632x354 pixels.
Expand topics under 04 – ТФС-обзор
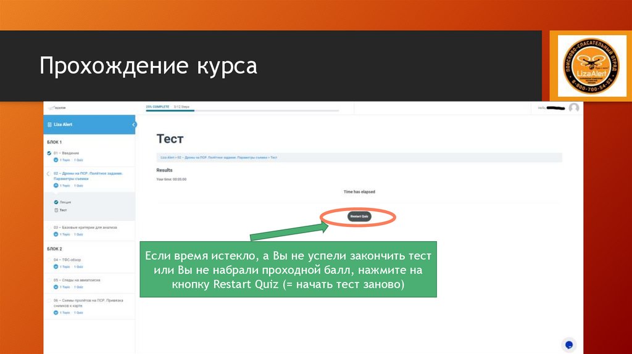point(56,267)
